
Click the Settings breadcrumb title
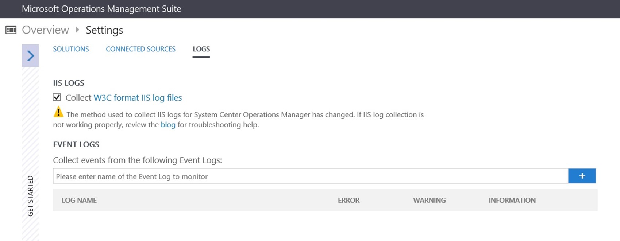pos(104,30)
